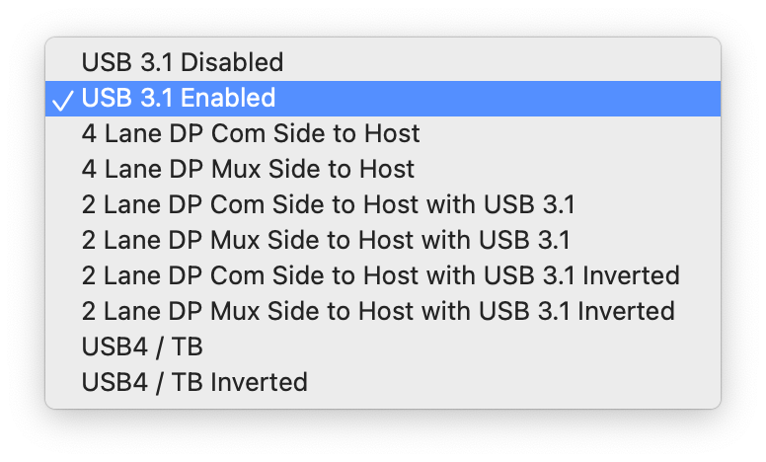Pick 2 Lane DP Mux Side USB 3.1 Inverted

(x=378, y=311)
